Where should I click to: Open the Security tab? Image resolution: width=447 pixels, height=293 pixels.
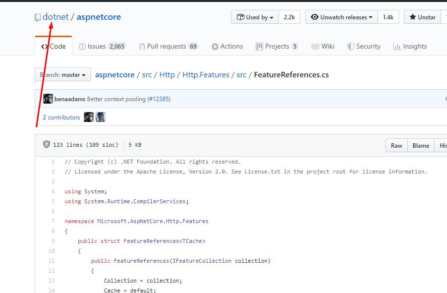pyautogui.click(x=364, y=46)
